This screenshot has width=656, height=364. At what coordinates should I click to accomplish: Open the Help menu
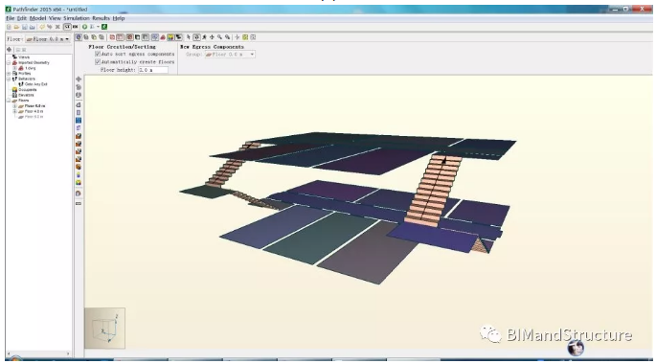click(119, 18)
